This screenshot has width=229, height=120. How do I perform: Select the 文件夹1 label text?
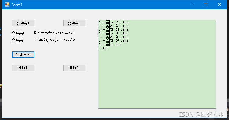(18, 33)
